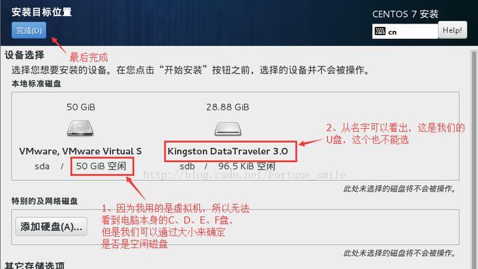The height and width of the screenshot is (269, 478).
Task: Click the 50 GiB 空闲 free space text
Action: tap(101, 166)
